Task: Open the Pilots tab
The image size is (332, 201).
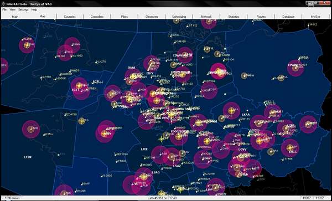Action: [x=124, y=17]
